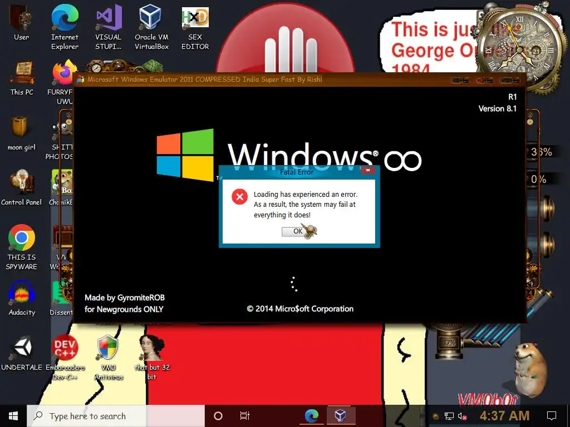
Task: Open the moon girl desktop icon
Action: 22,133
